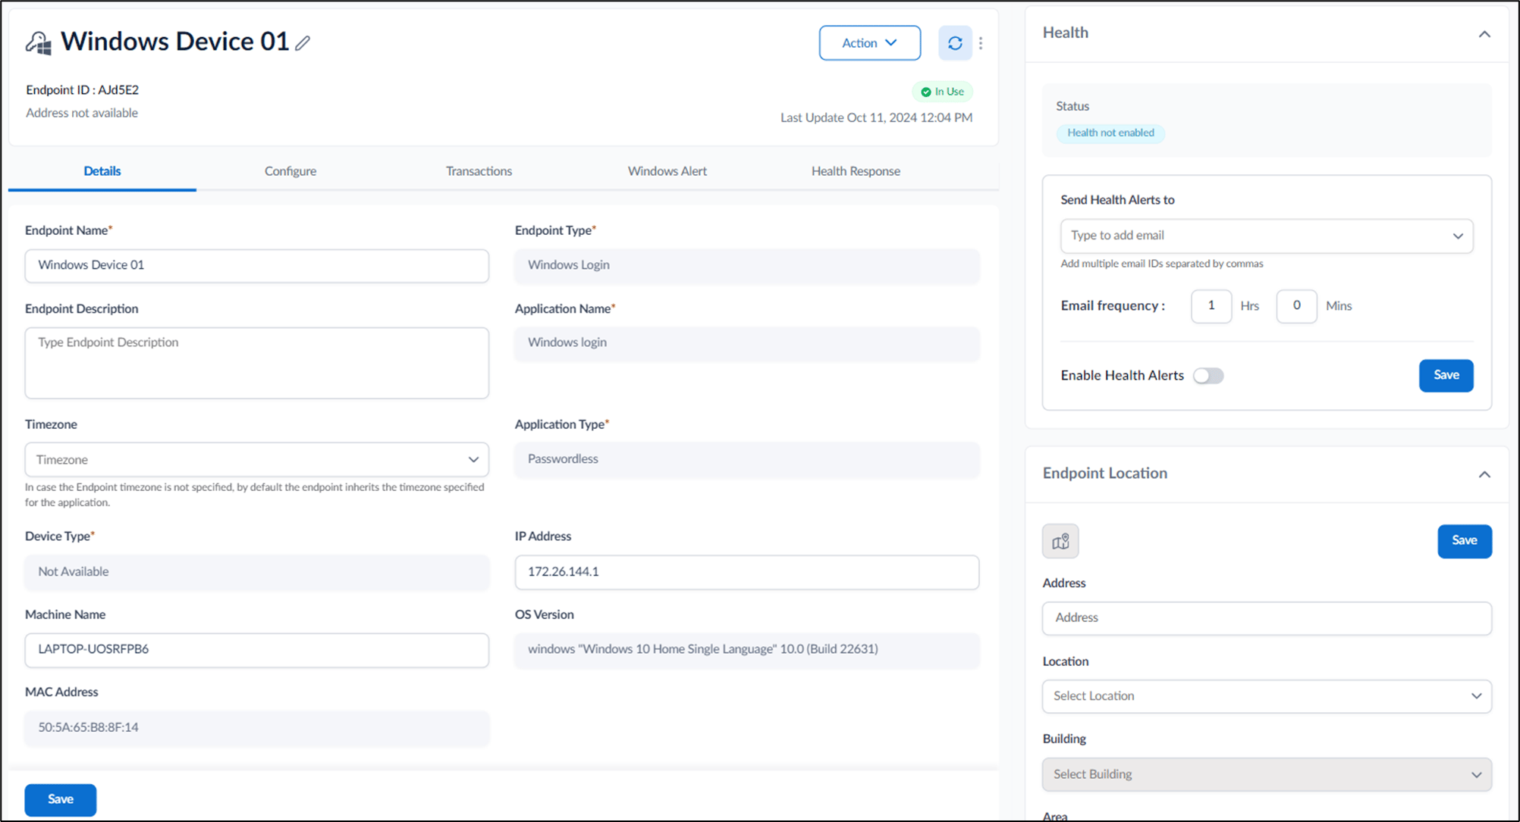The image size is (1520, 822).
Task: Click the refresh icon next to Action
Action: (x=955, y=43)
